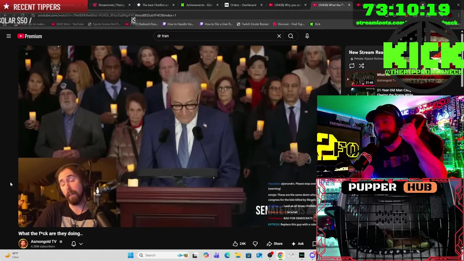Open the YouTube hamburger guide menu
This screenshot has width=464, height=261.
(x=9, y=36)
